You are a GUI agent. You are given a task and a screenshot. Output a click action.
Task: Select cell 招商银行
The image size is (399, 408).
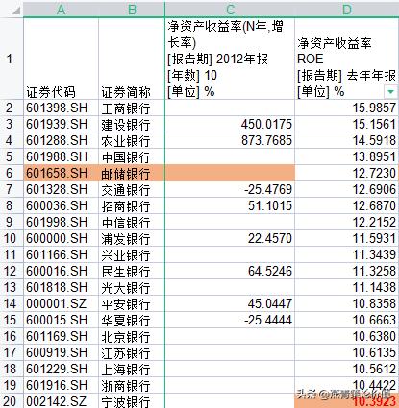pyautogui.click(x=132, y=205)
